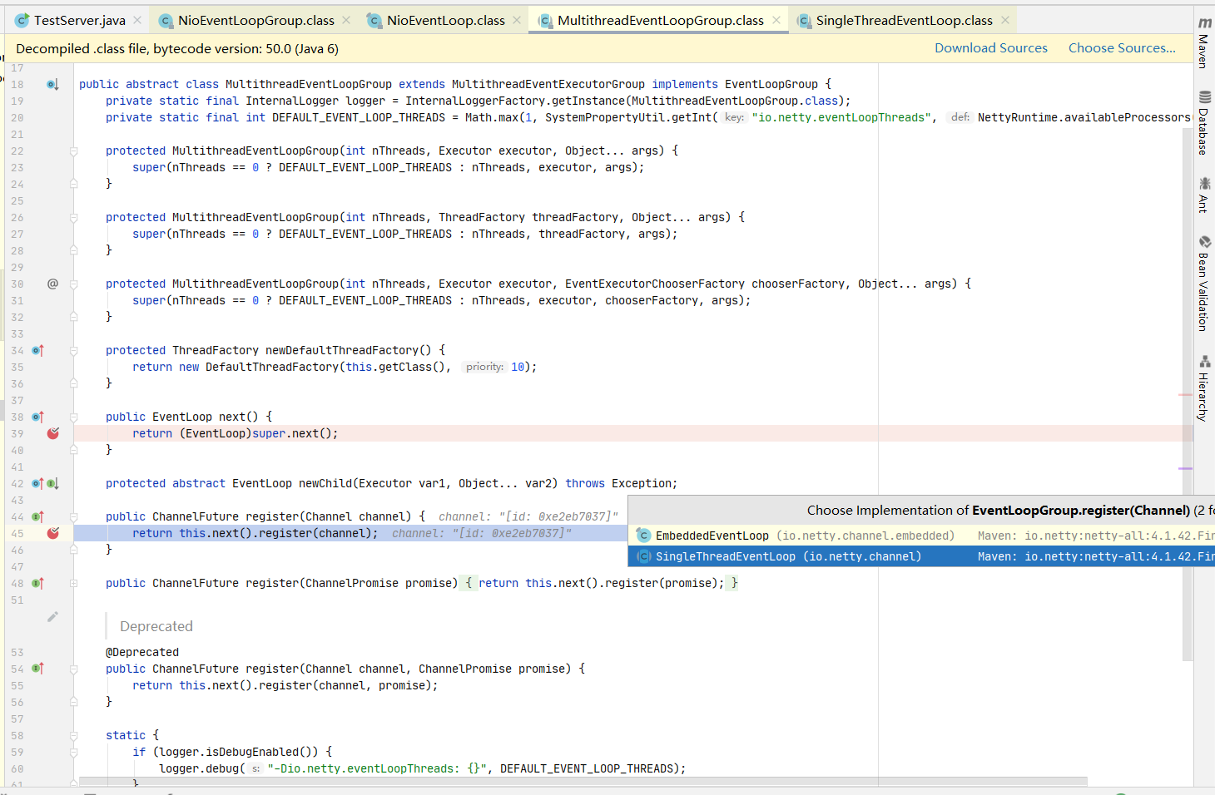Collapse constructor fold at line 30
The width and height of the screenshot is (1215, 795).
[73, 284]
